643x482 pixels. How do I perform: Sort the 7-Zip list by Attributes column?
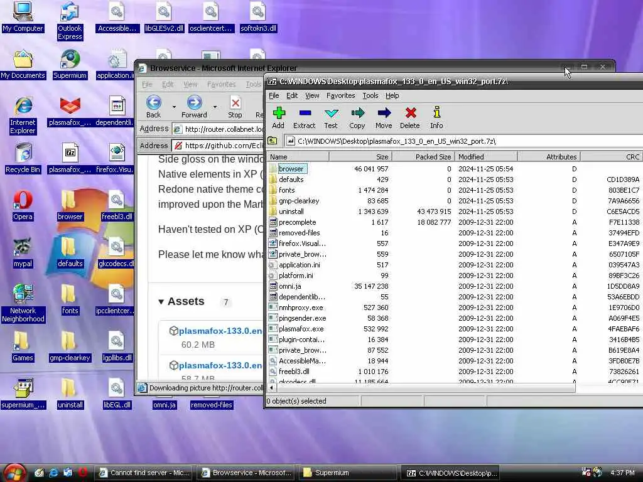click(549, 156)
